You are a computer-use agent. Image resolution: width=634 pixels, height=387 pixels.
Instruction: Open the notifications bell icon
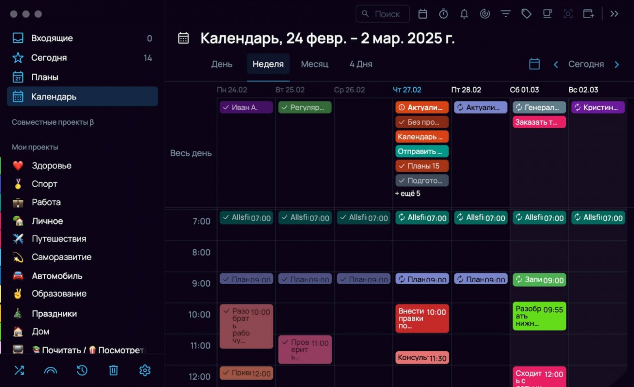click(464, 13)
